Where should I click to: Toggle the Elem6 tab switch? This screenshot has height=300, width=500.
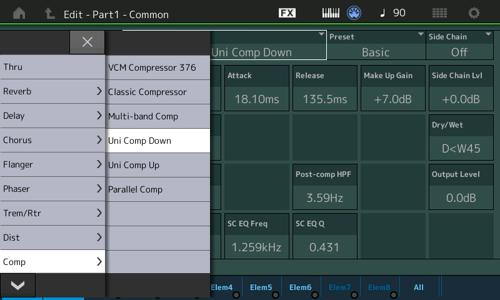pos(301,287)
